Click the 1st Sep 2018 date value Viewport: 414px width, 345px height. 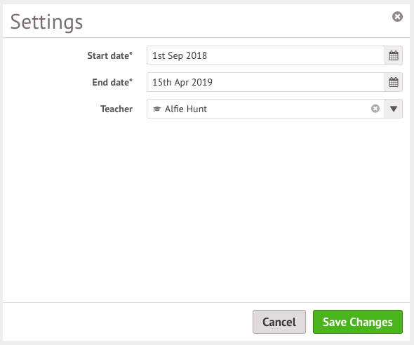pos(180,55)
